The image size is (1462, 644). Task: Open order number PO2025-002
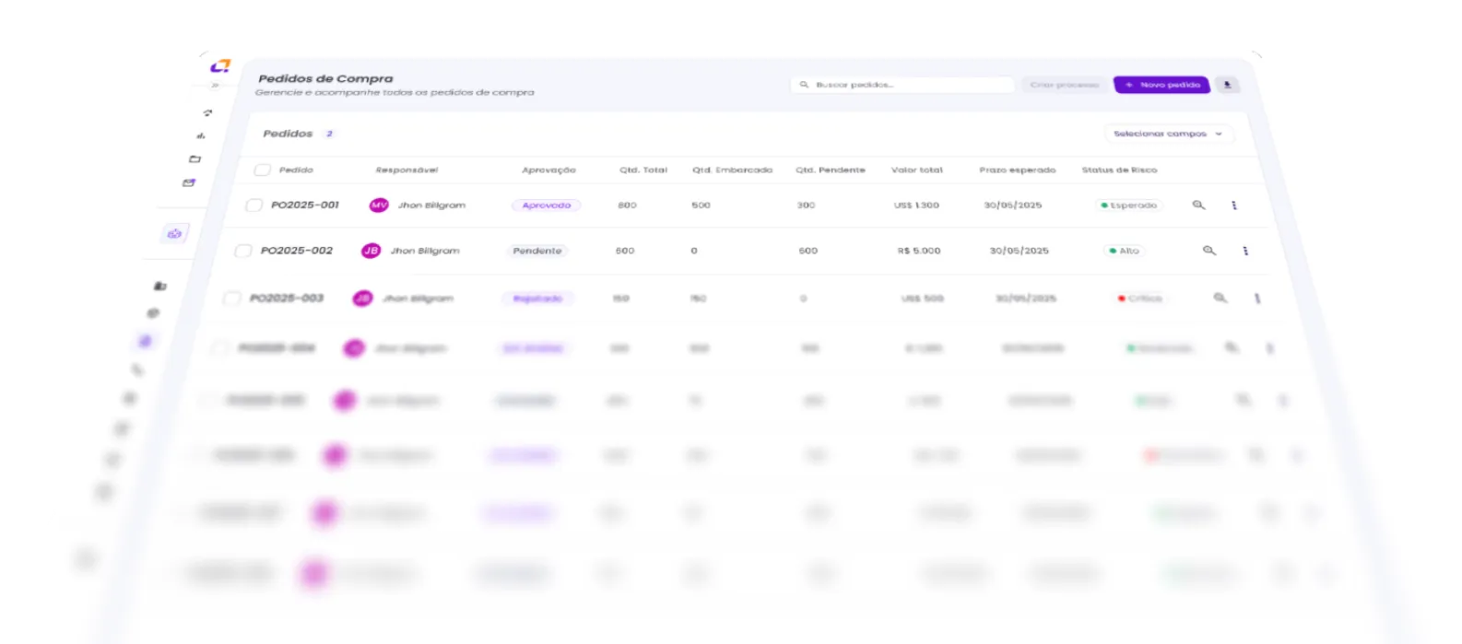(x=297, y=251)
